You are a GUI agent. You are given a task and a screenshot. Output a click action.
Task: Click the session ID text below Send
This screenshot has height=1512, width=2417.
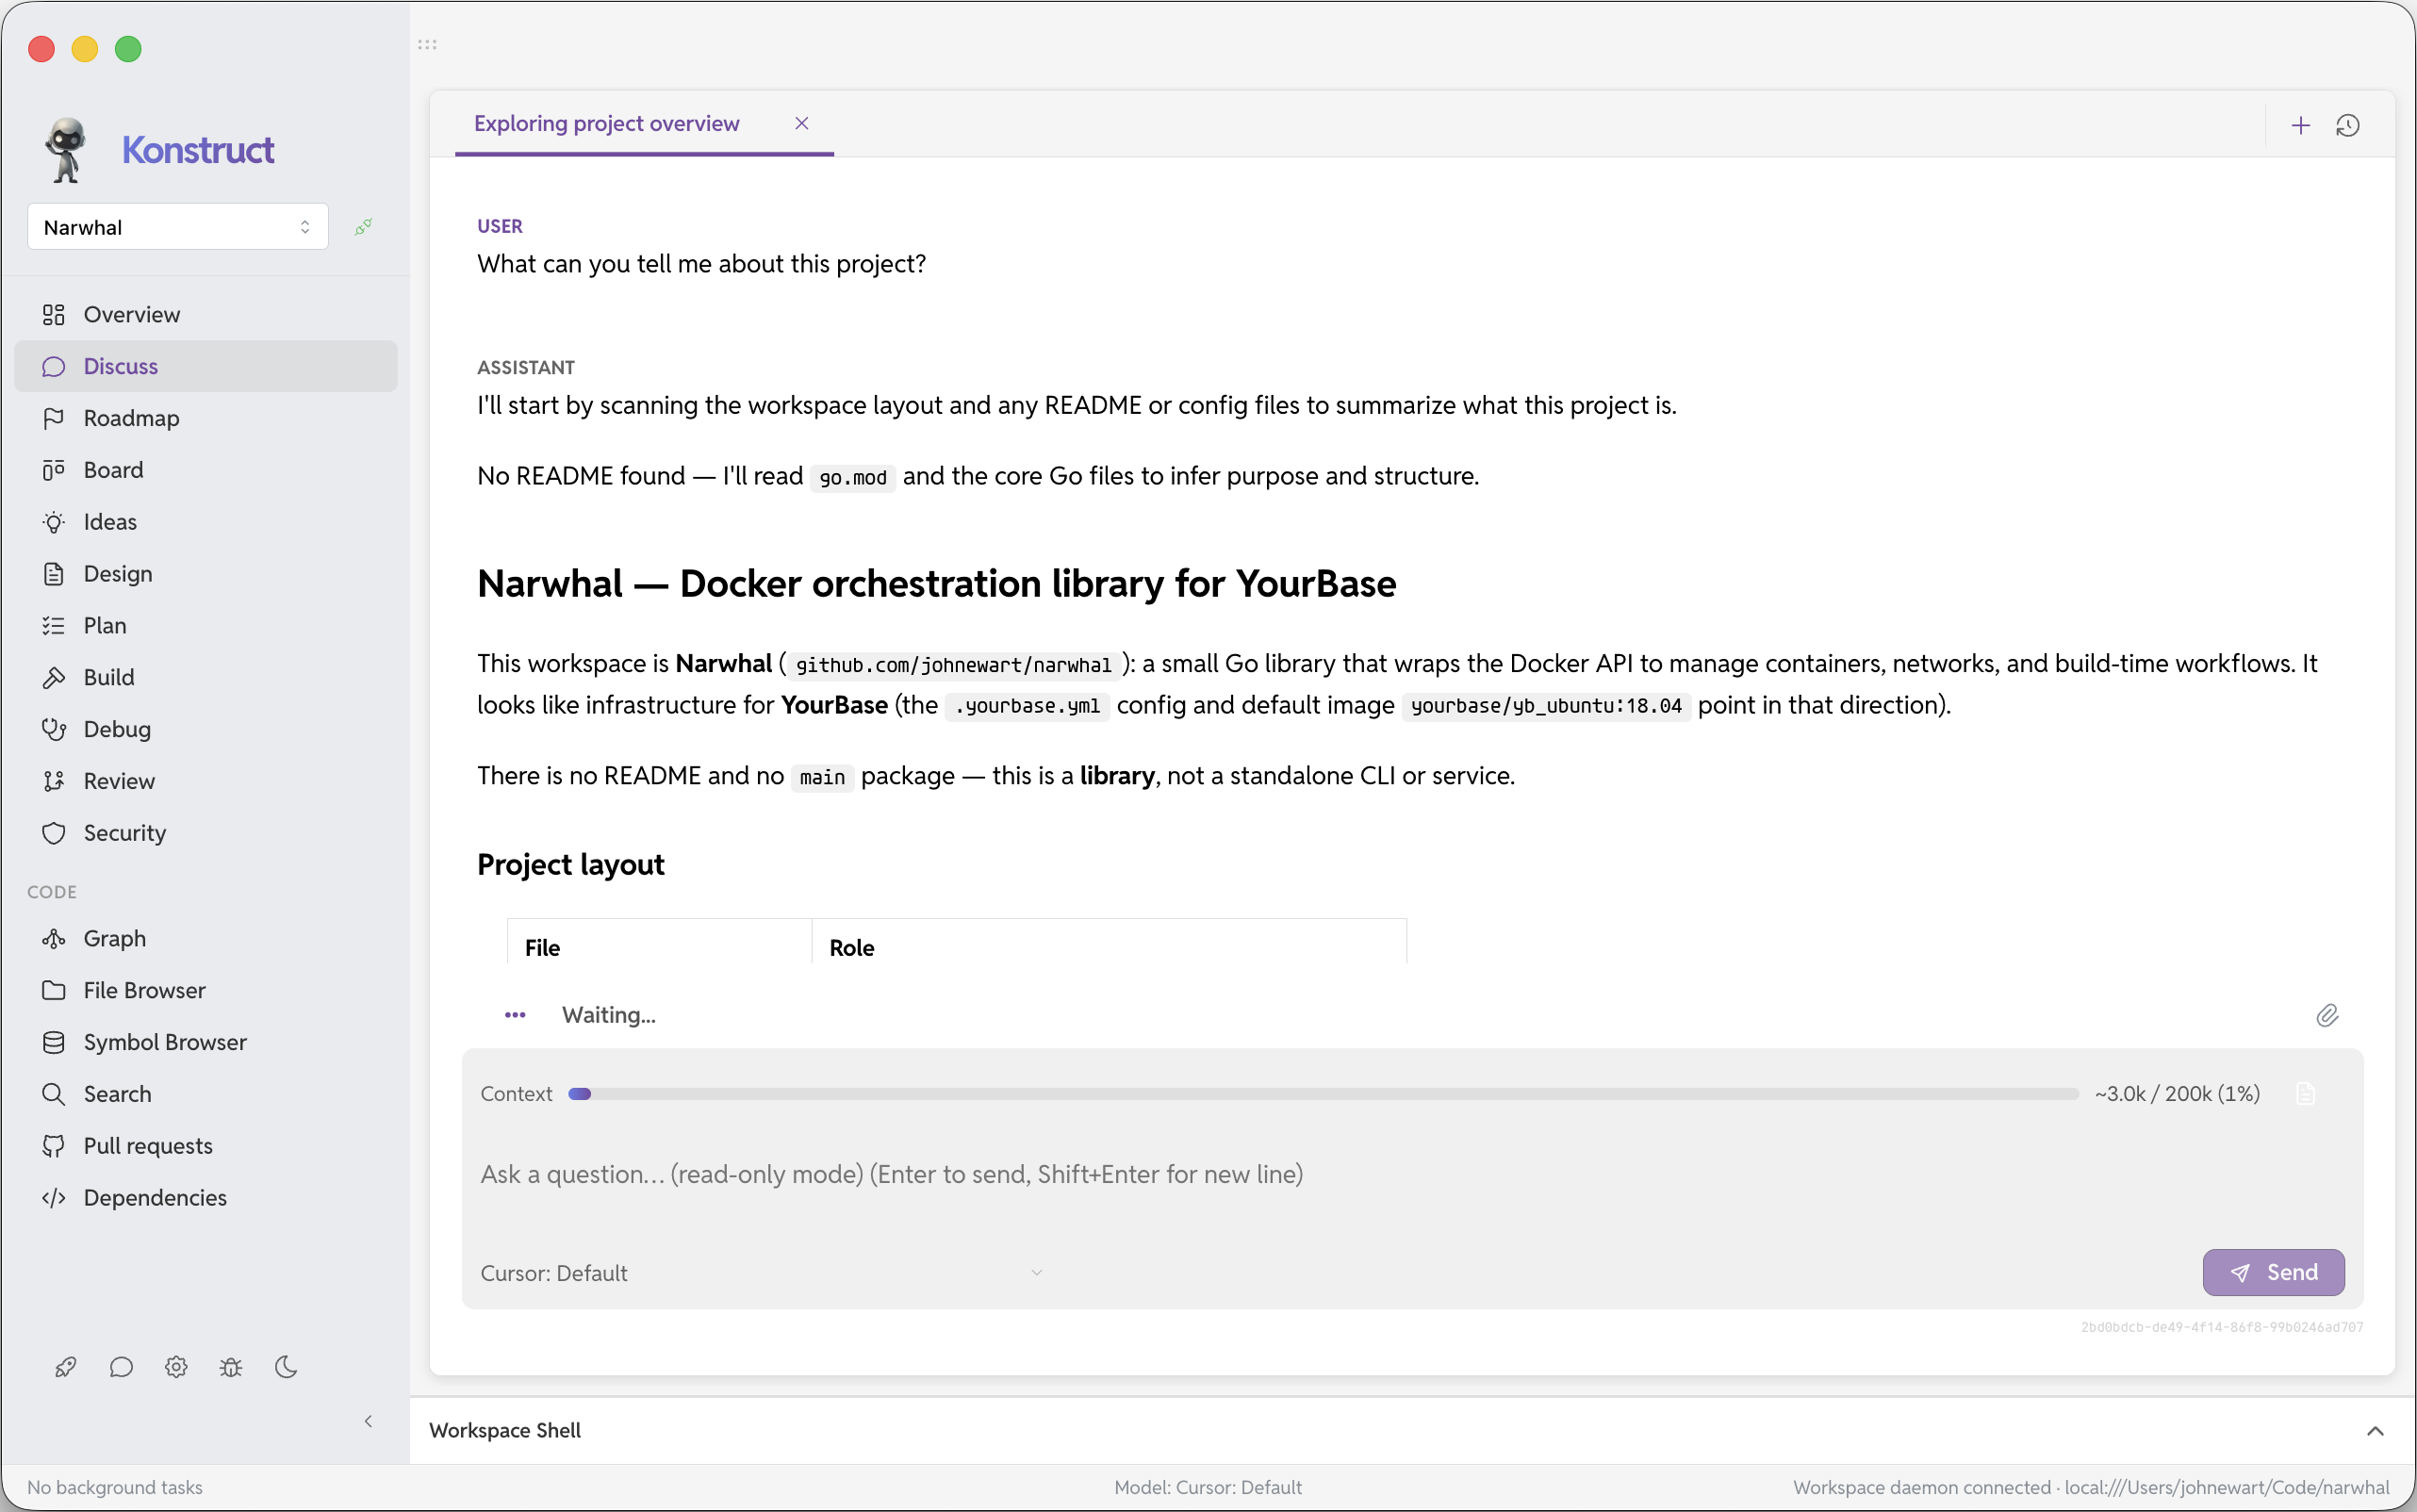(2222, 1328)
